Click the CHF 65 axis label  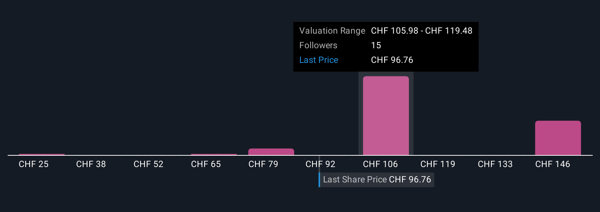coord(206,164)
